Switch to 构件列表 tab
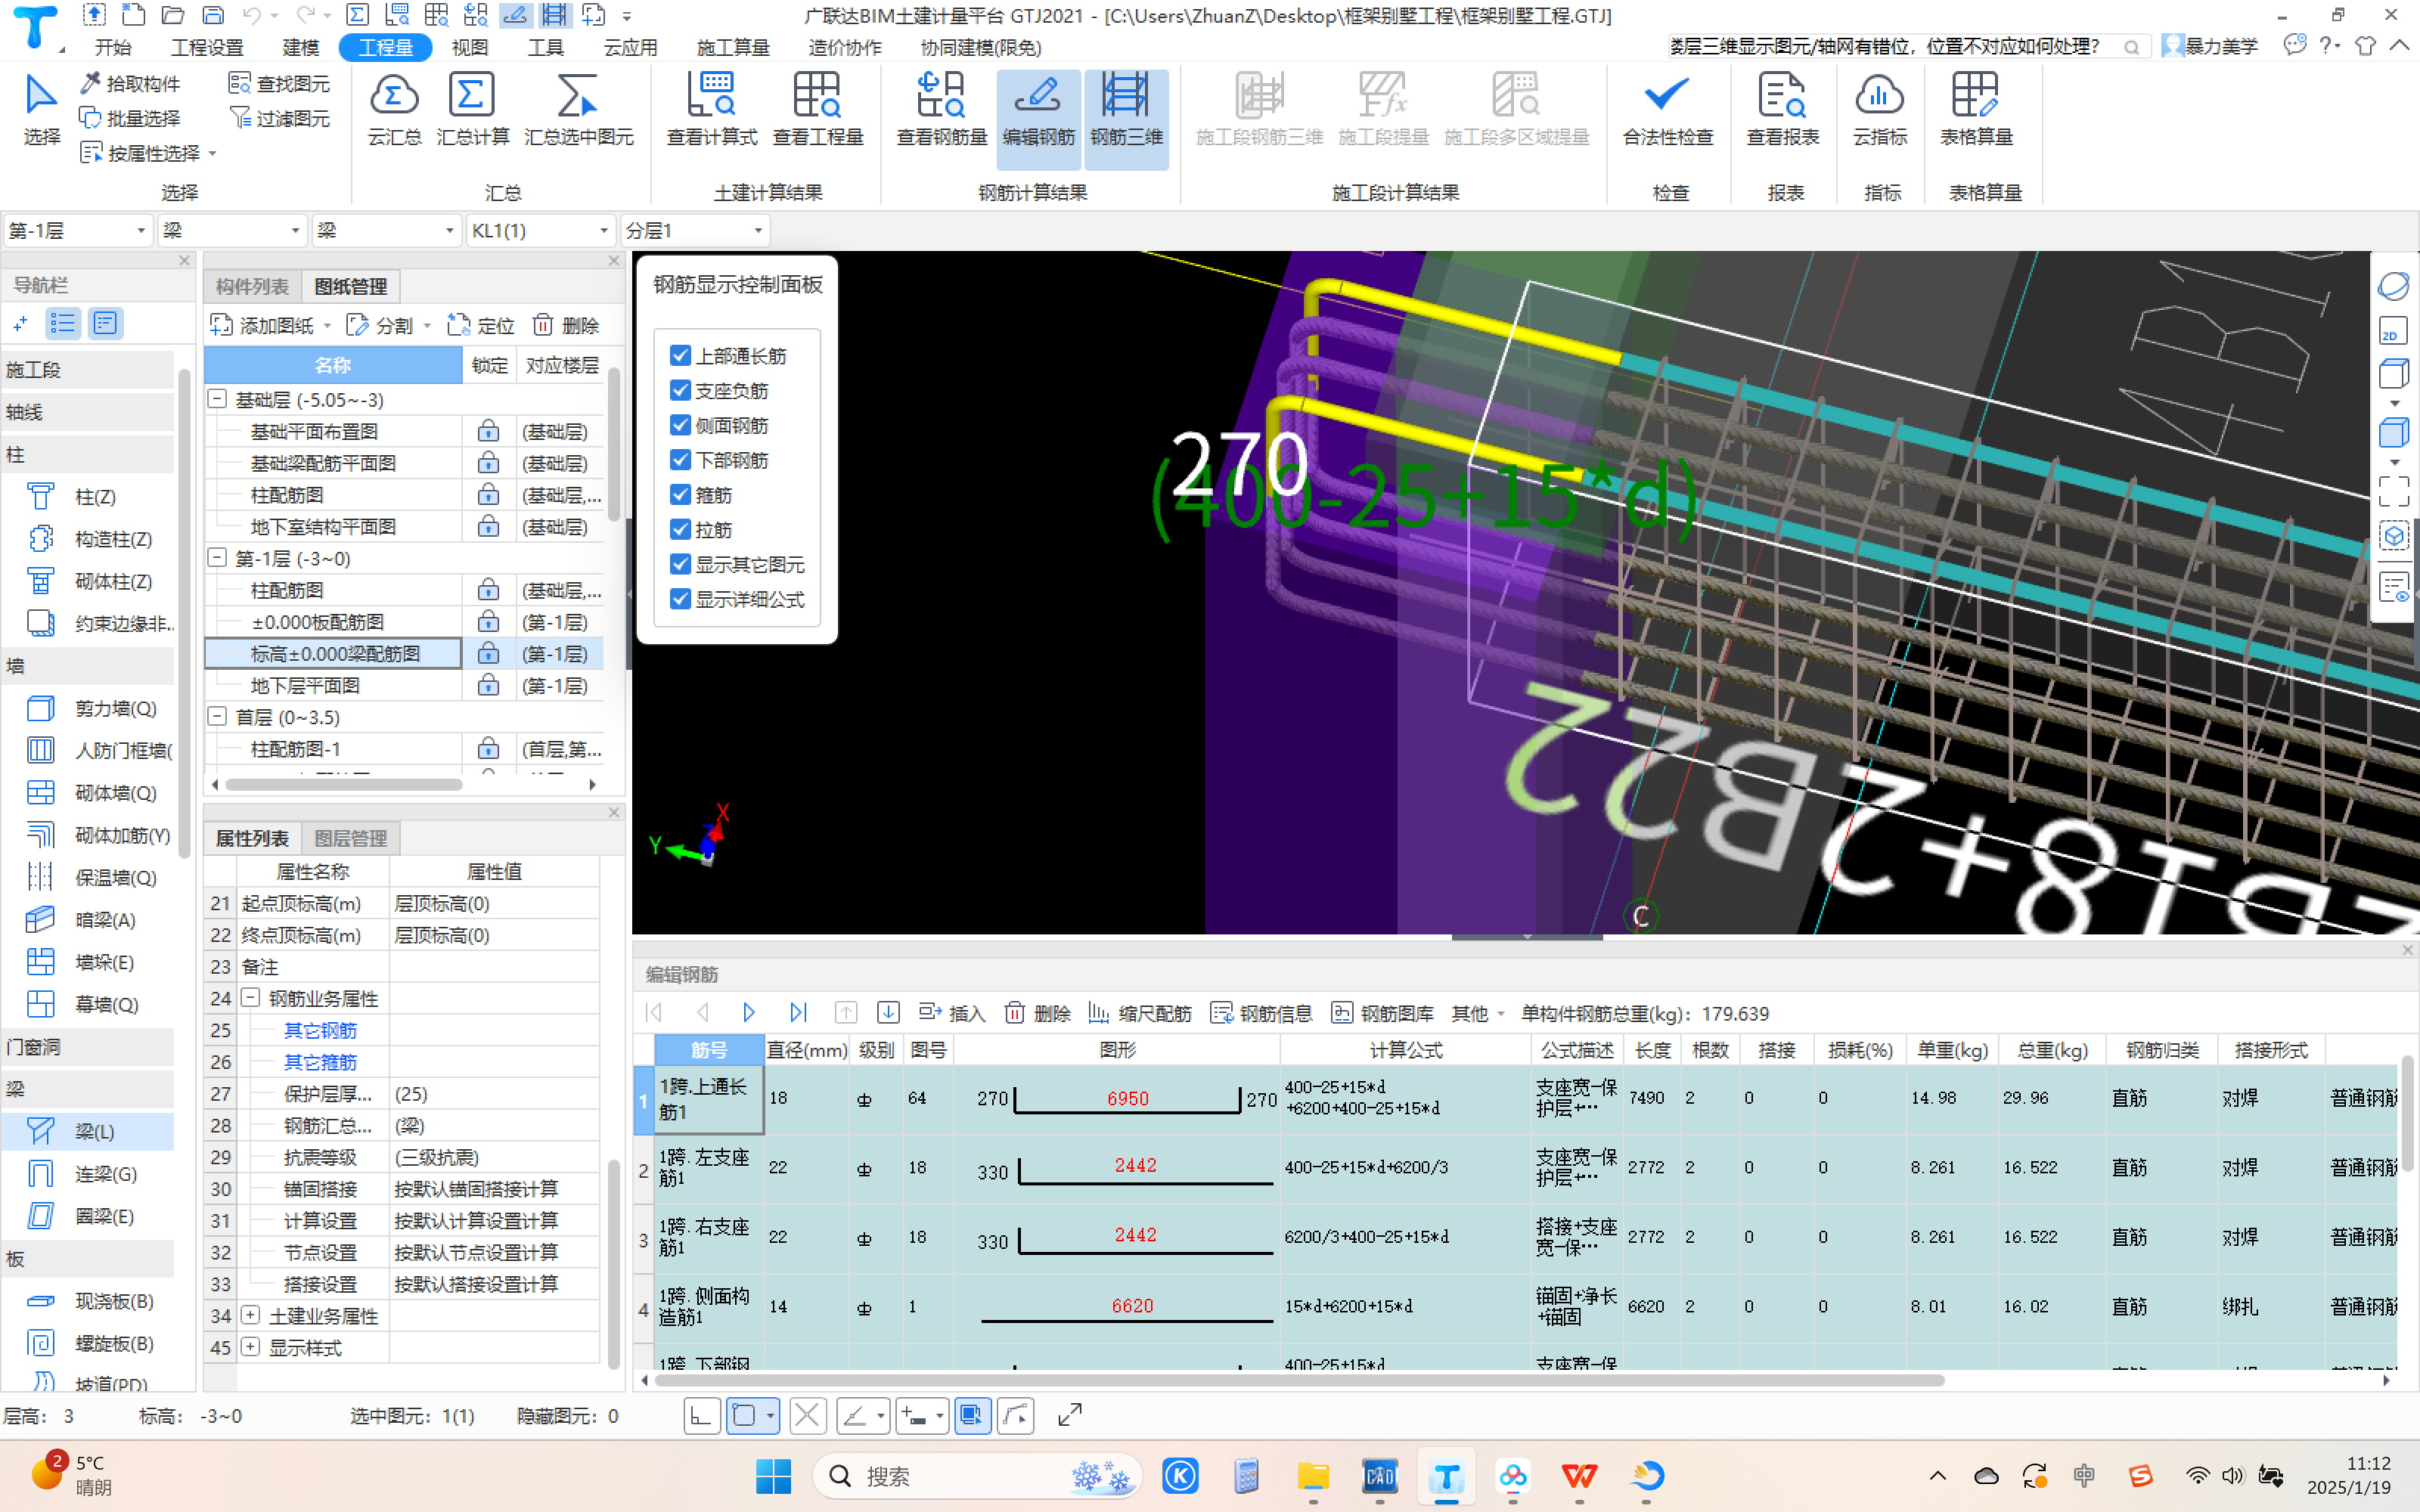Screen dimensions: 2420x1512 click(x=252, y=287)
